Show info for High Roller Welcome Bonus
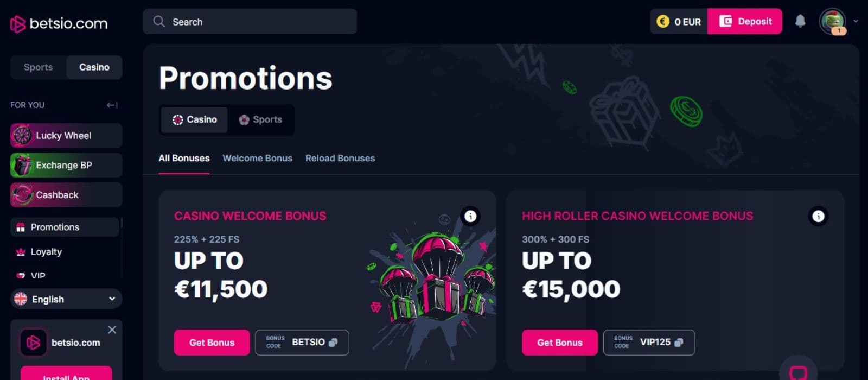The image size is (868, 380). click(x=818, y=216)
